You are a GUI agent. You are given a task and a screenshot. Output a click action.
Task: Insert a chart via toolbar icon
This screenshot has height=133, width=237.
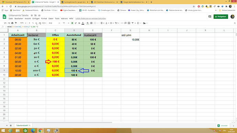[x=129, y=23]
